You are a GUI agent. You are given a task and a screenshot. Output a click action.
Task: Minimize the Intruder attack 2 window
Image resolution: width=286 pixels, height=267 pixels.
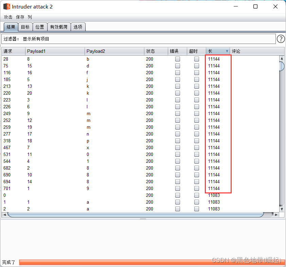236,6
